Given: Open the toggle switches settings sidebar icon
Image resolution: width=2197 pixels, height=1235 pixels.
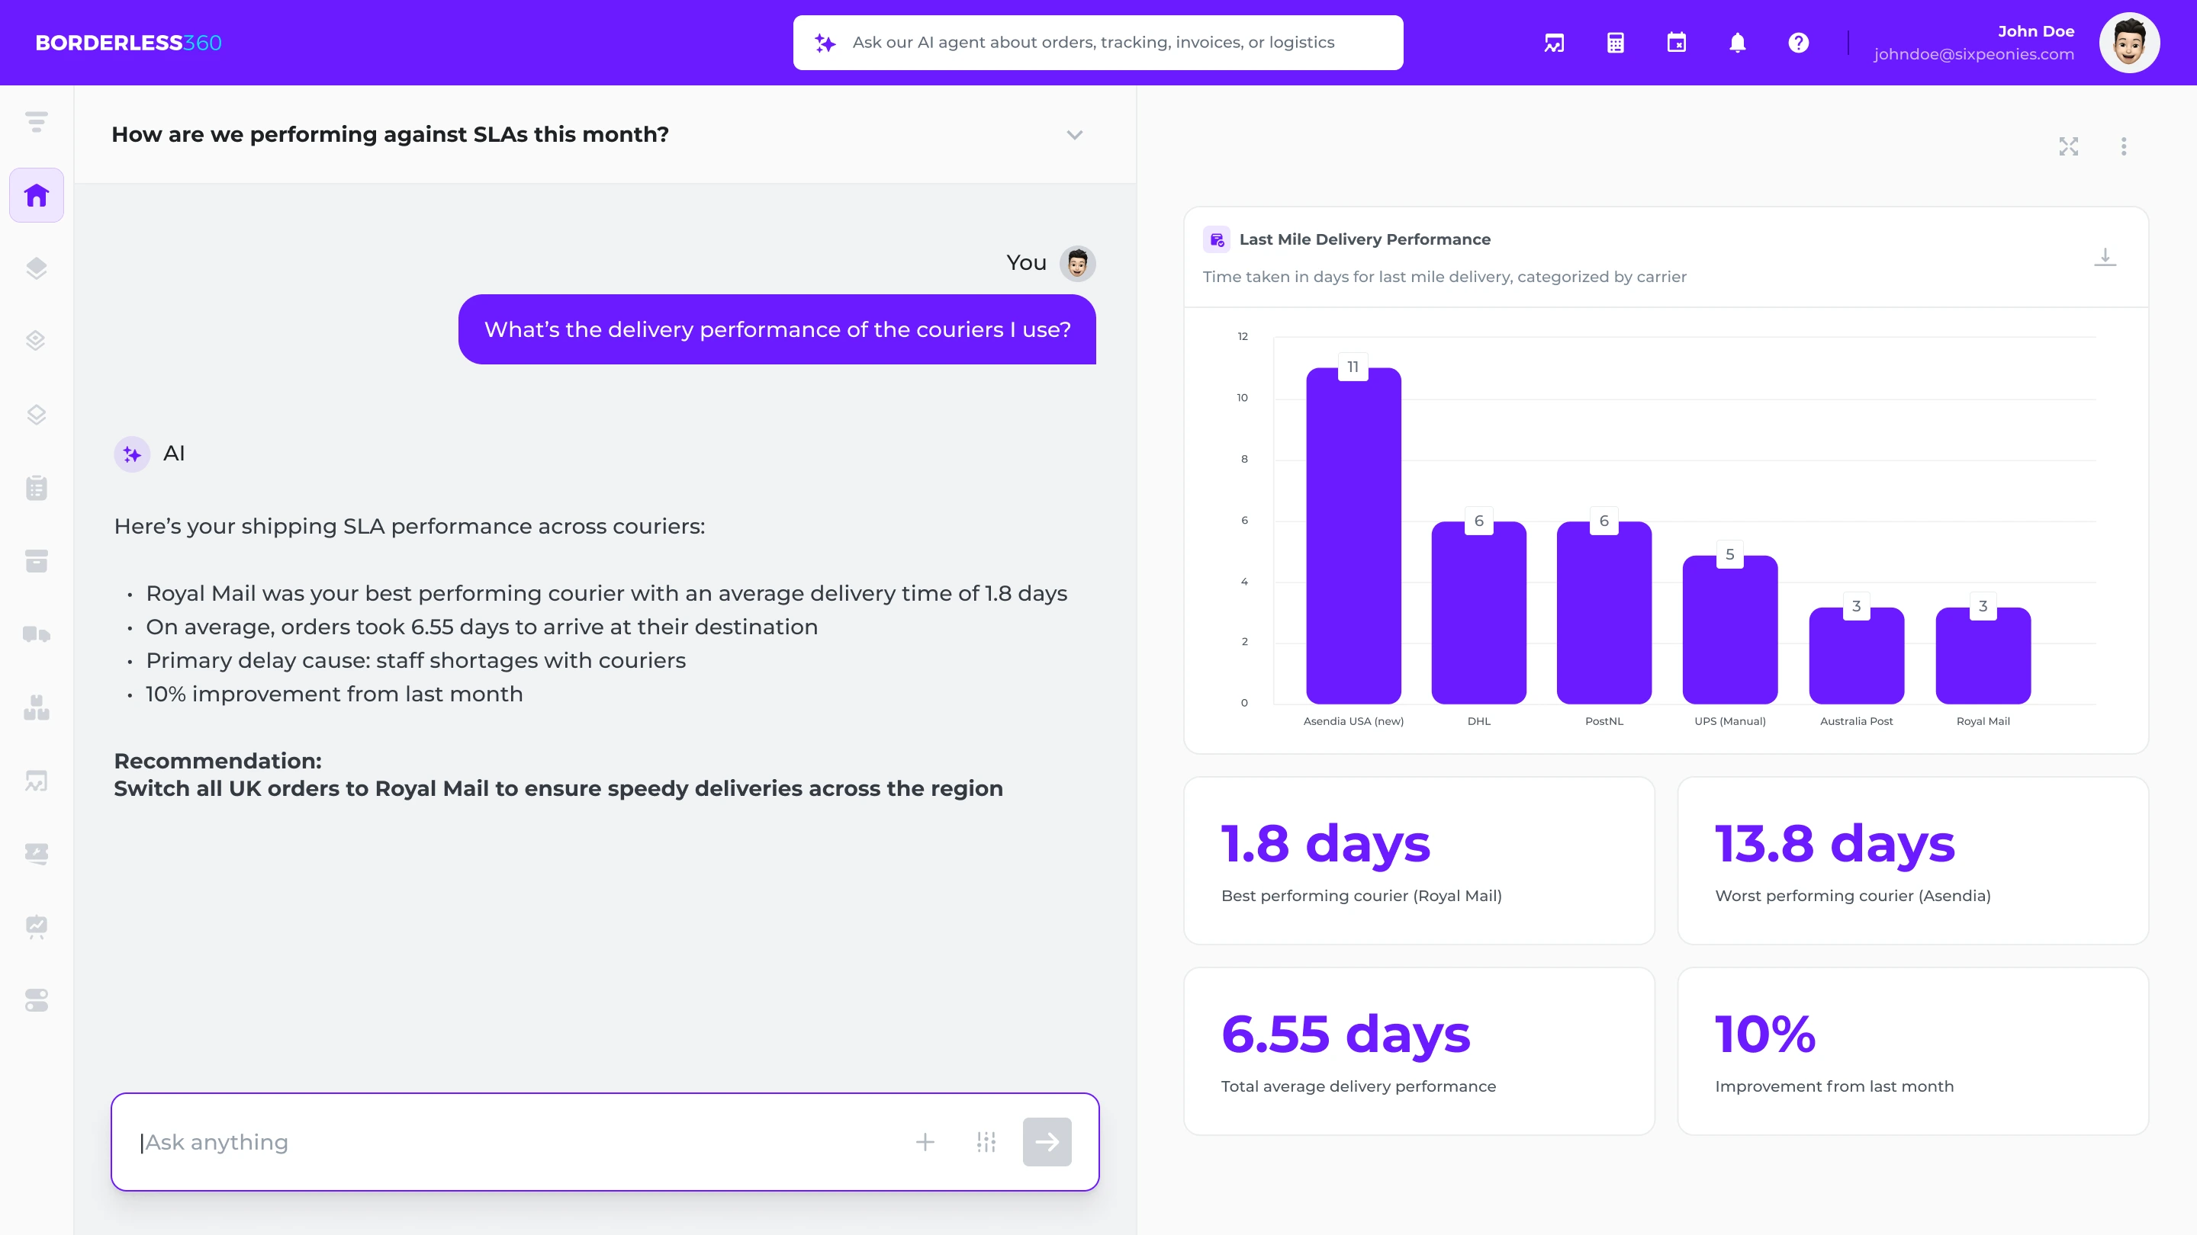Looking at the screenshot, I should 36,999.
